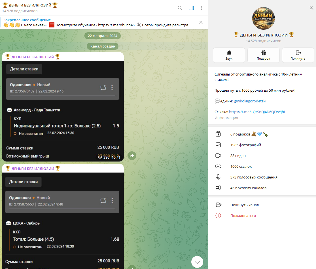
Task: Open the first post's channel name header
Action: coord(33,57)
